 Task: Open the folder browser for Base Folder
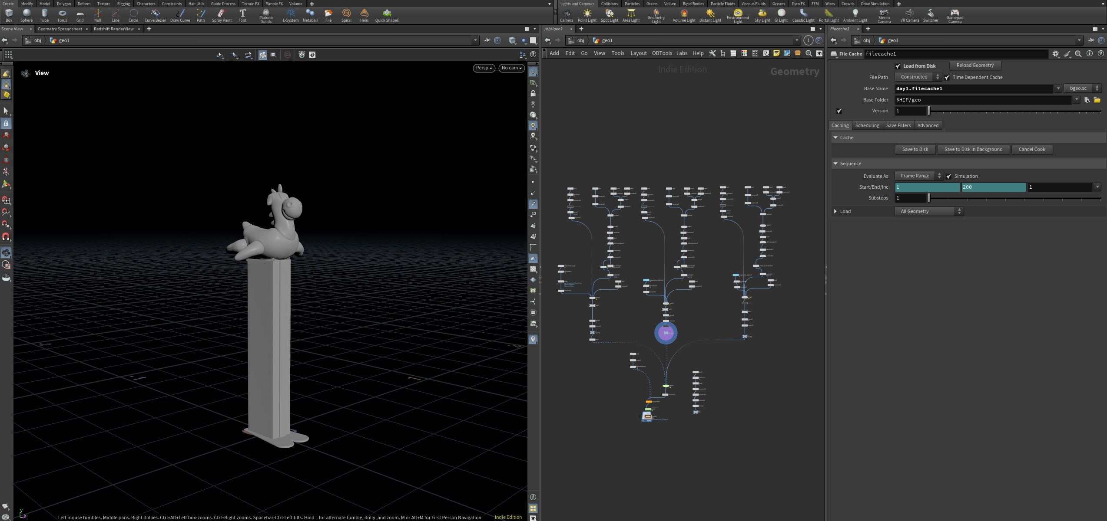1097,100
